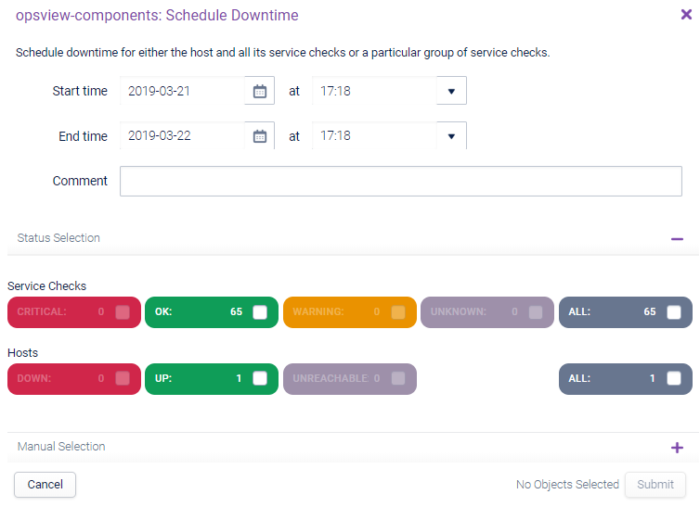This screenshot has width=700, height=507.
Task: Click the End time 17:18 field
Action: [x=374, y=136]
